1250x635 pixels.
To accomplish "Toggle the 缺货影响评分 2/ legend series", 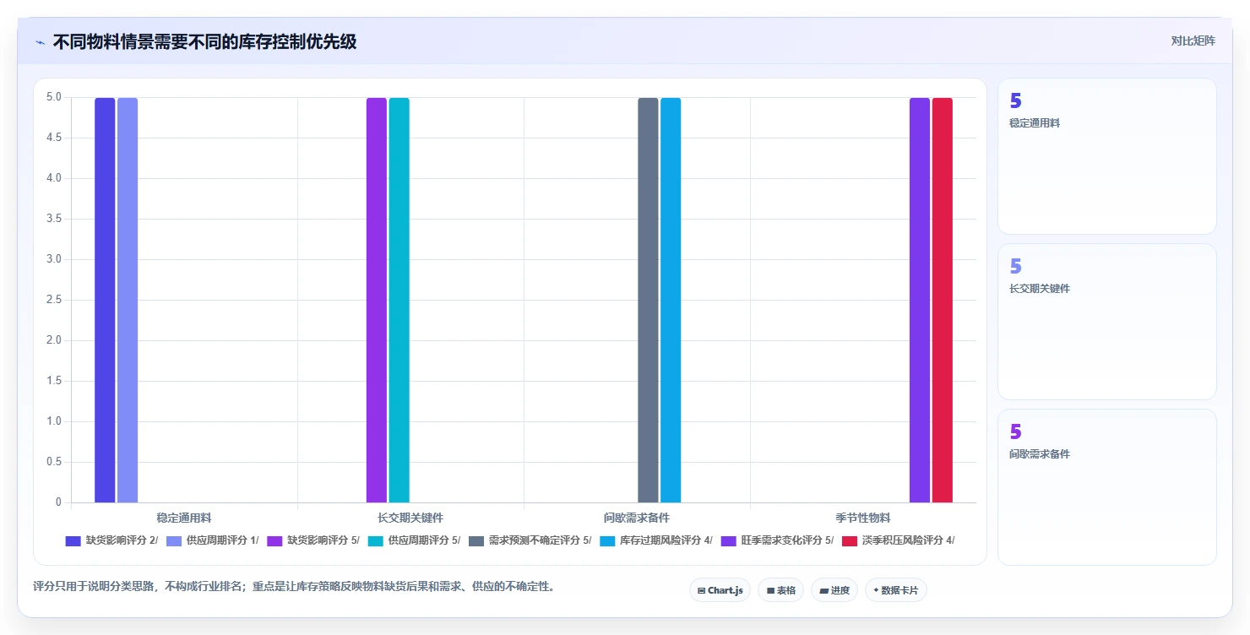I will [111, 540].
